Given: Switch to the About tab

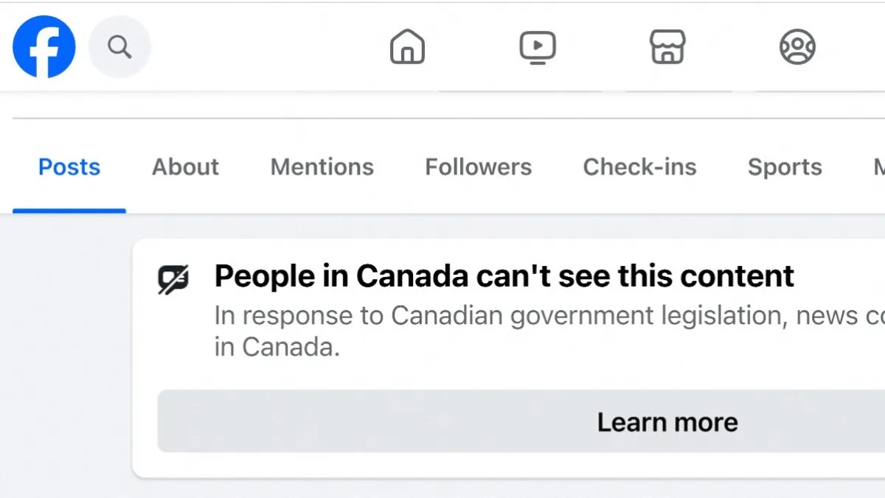Looking at the screenshot, I should [x=185, y=167].
